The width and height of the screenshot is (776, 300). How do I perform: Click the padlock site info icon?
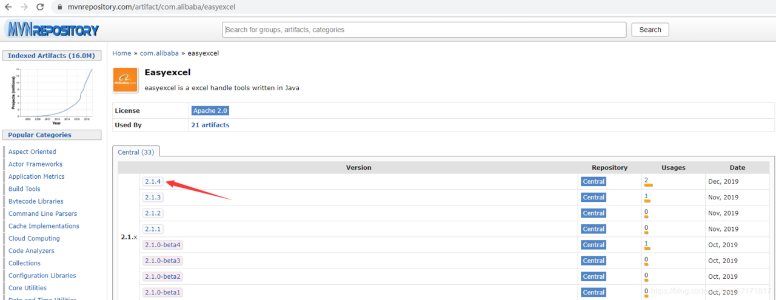59,7
